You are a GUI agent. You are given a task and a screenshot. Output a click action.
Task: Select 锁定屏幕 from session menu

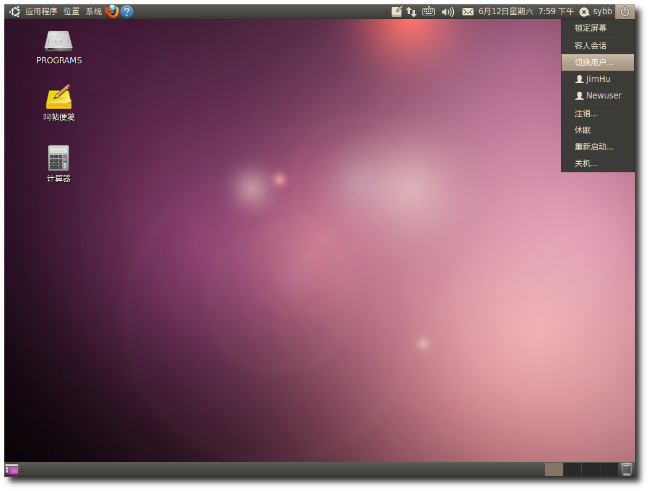(x=598, y=28)
